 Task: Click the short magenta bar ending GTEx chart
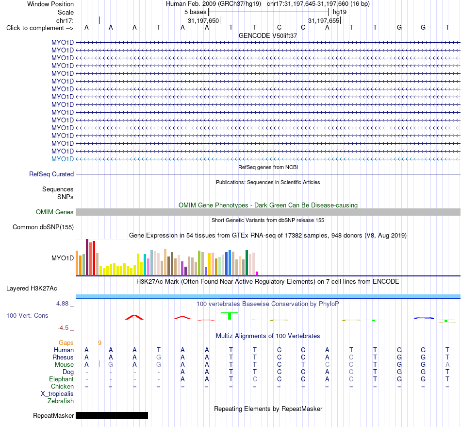point(257,273)
